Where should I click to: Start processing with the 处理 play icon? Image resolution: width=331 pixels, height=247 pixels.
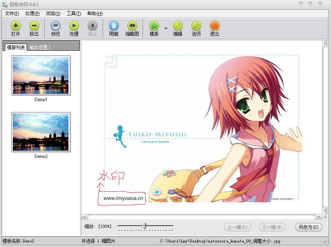[74, 26]
